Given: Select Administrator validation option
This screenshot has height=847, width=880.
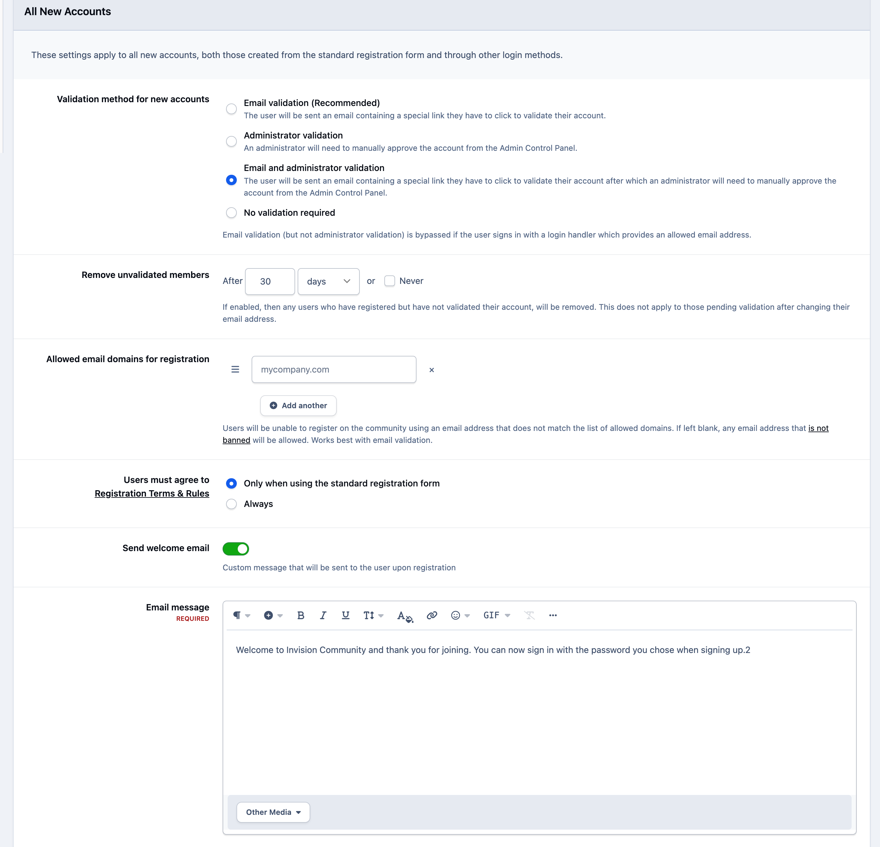Looking at the screenshot, I should [231, 141].
